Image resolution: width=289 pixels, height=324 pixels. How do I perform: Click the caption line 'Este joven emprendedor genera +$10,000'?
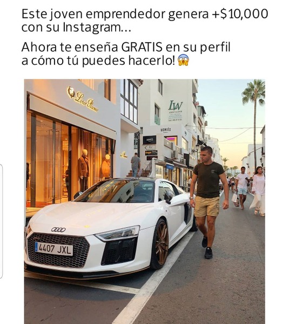click(145, 14)
